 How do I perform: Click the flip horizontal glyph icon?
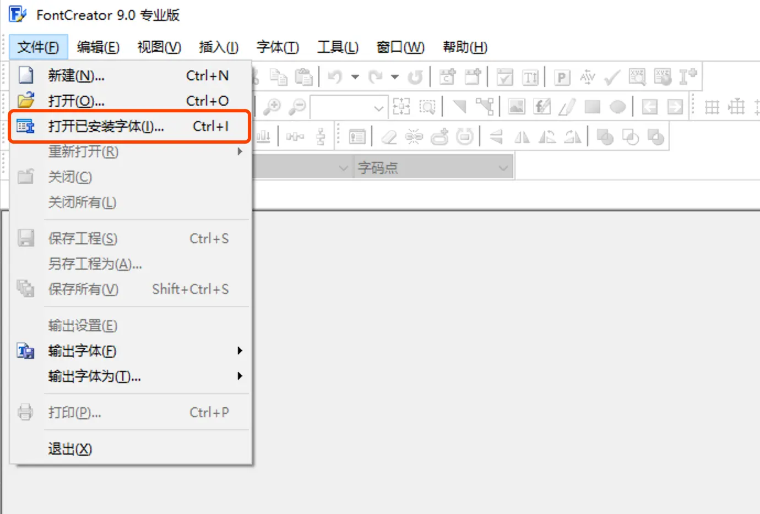tap(522, 138)
